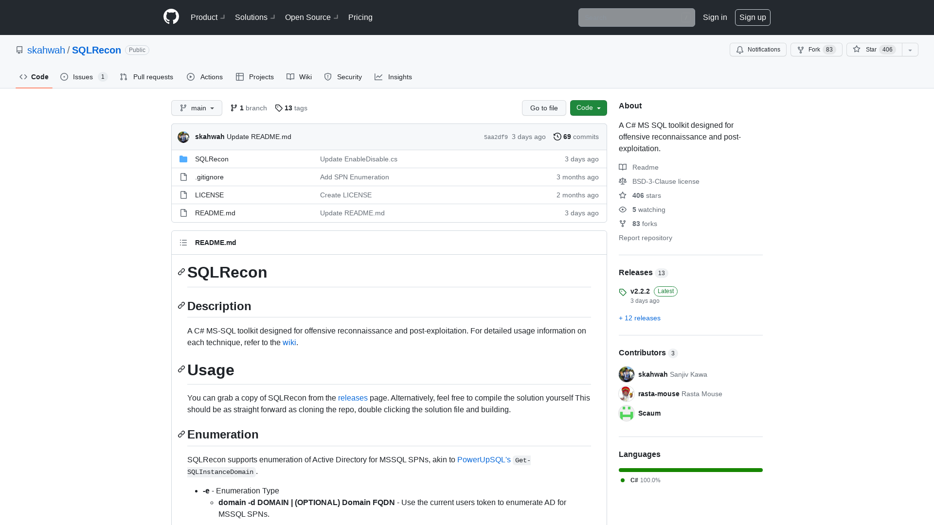Screen dimensions: 934x525
Task: Expand the star lists dropdown arrow
Action: (x=910, y=50)
